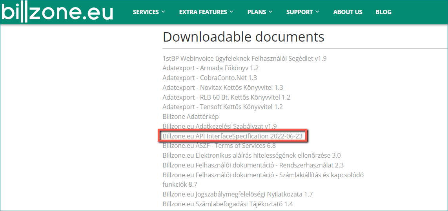Image resolution: width=448 pixels, height=211 pixels.
Task: Download Billzone.eu Adatkezelési Szabályzat v1.9
Action: click(x=219, y=126)
